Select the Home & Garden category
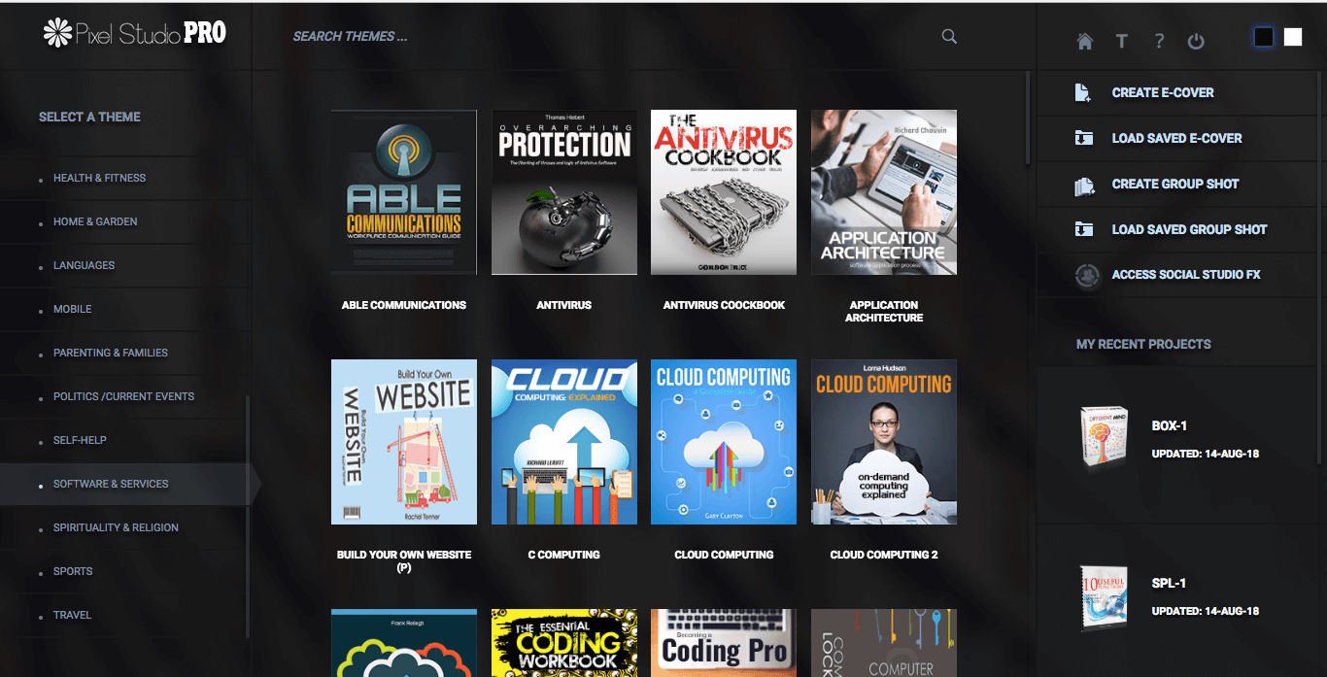Image resolution: width=1327 pixels, height=677 pixels. click(95, 221)
